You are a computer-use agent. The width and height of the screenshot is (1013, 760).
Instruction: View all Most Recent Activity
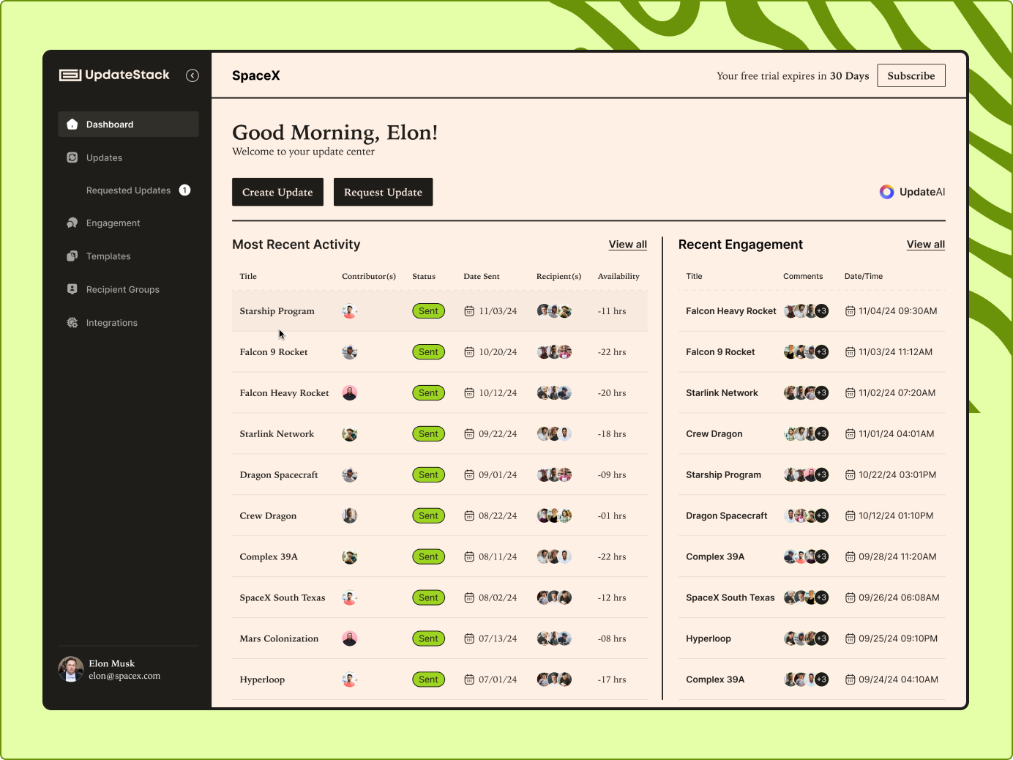pyautogui.click(x=627, y=245)
